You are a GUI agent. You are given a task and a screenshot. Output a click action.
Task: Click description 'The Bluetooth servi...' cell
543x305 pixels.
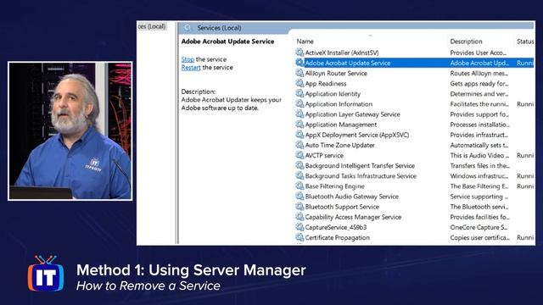click(479, 207)
